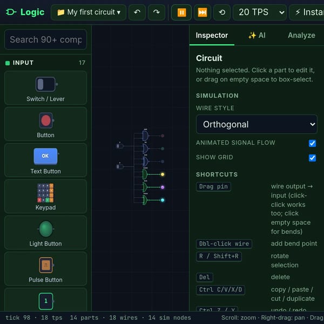Select the Switch / Lever component
This screenshot has height=324, width=324.
click(x=46, y=87)
